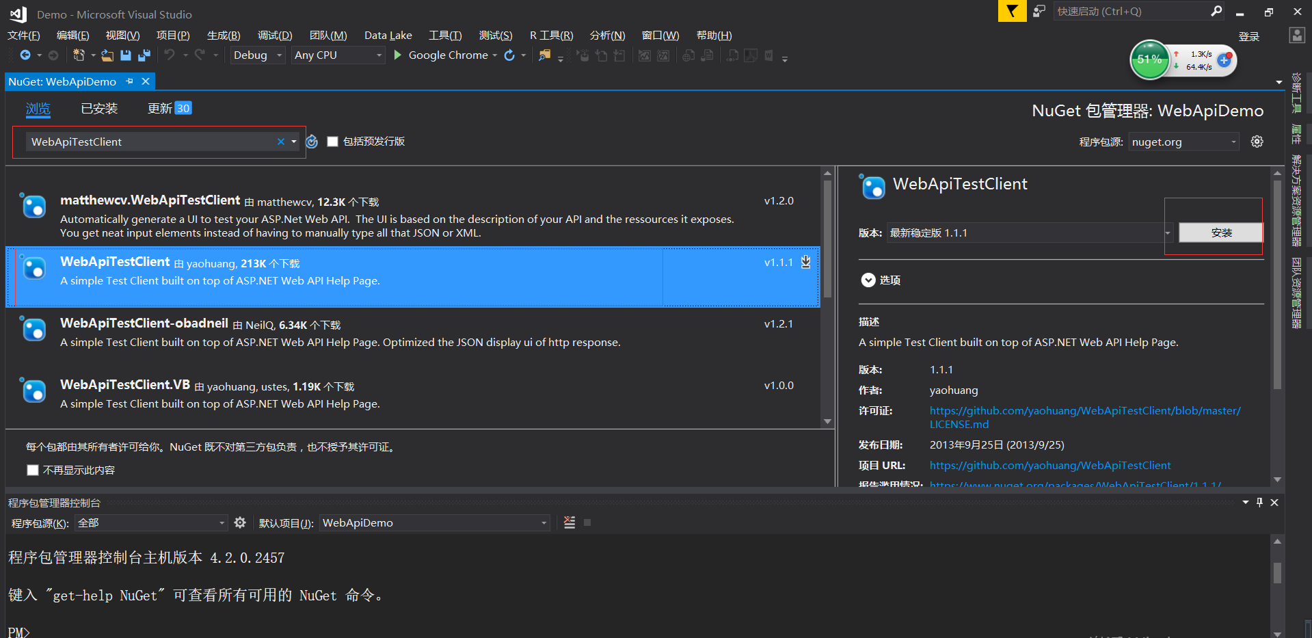Viewport: 1312px width, 638px height.
Task: Refresh the NuGet search results
Action: pos(312,142)
